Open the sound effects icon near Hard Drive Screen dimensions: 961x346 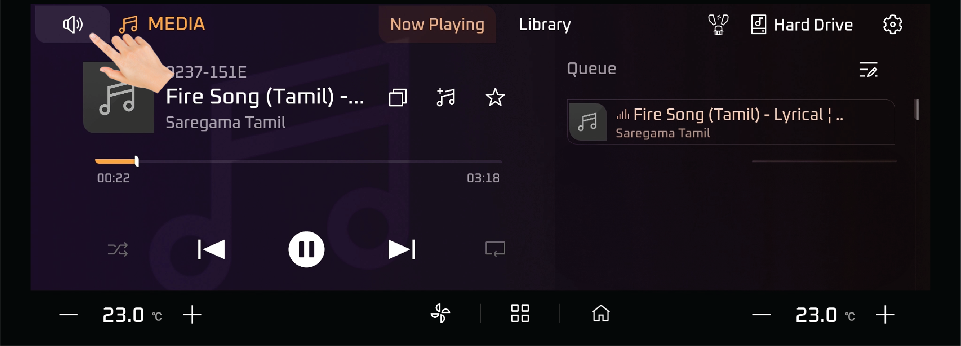(x=718, y=25)
